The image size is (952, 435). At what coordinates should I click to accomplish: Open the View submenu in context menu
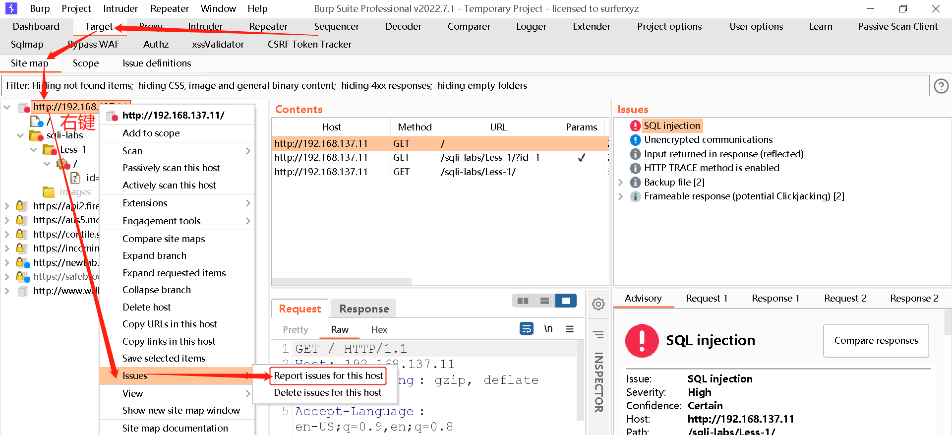pyautogui.click(x=177, y=393)
